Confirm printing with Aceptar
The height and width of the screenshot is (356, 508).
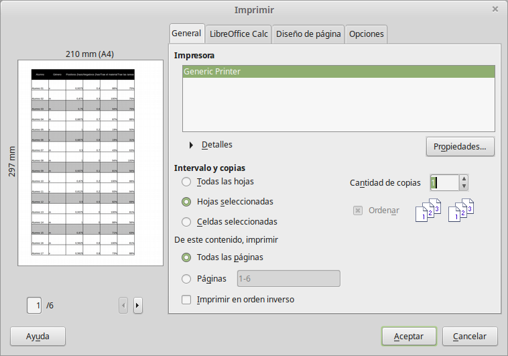tap(409, 337)
